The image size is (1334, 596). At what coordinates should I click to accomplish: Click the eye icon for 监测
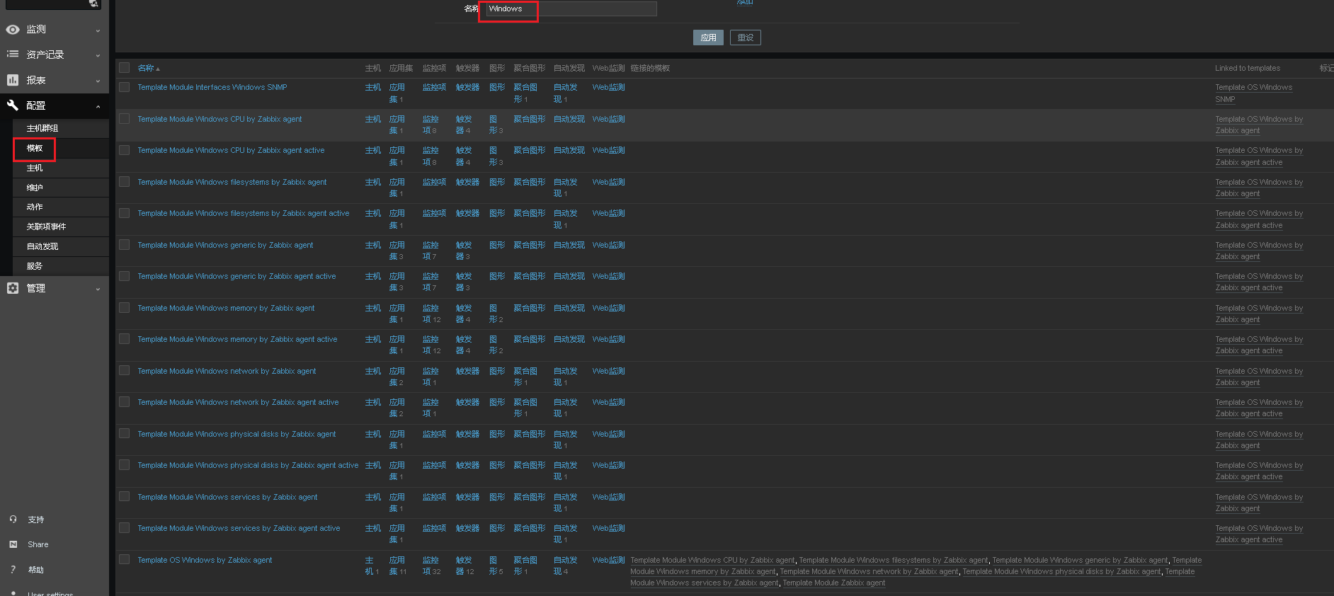pyautogui.click(x=13, y=30)
